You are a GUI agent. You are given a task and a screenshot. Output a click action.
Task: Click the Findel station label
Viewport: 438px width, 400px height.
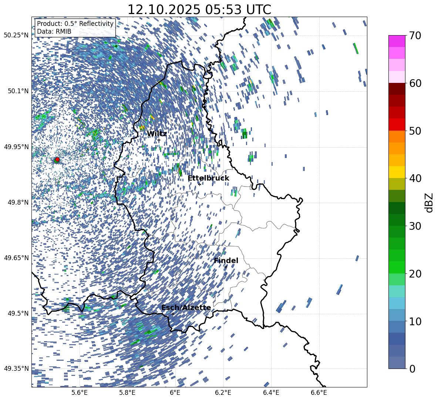pos(226,260)
